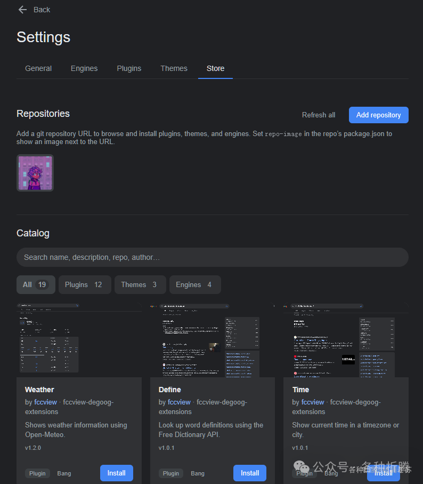Open the Time plugin preview thumbnail
Screen dimensions: 423x484
346,340
